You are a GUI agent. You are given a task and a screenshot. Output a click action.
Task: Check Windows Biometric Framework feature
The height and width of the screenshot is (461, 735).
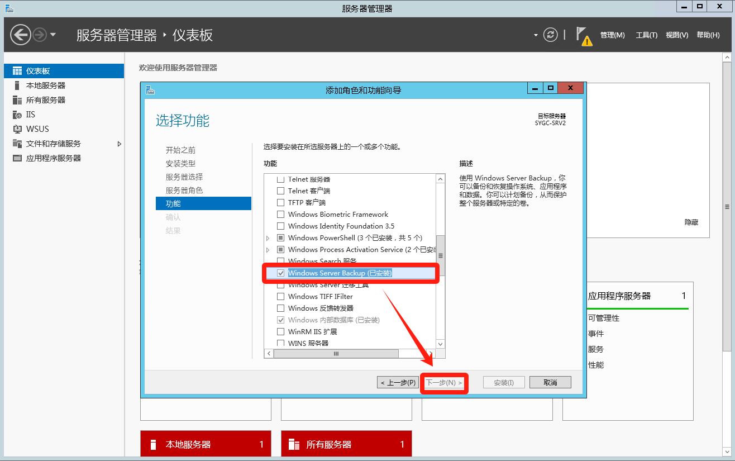(x=281, y=215)
